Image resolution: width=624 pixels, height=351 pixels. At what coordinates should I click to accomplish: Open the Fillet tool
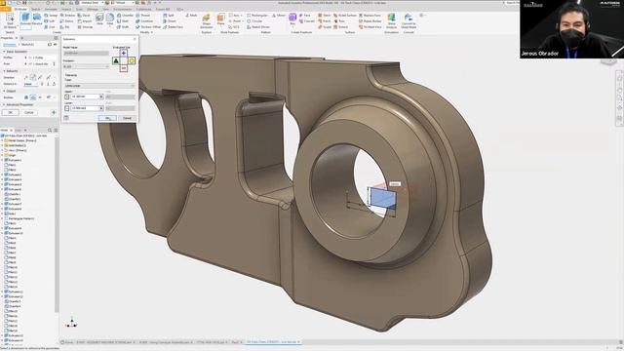tap(110, 19)
